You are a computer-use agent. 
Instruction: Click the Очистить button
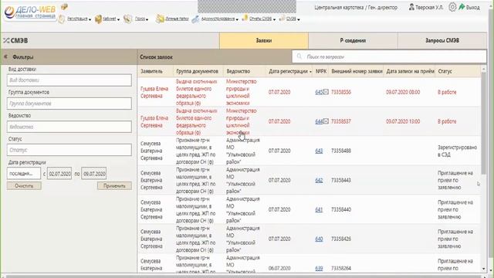(x=24, y=185)
